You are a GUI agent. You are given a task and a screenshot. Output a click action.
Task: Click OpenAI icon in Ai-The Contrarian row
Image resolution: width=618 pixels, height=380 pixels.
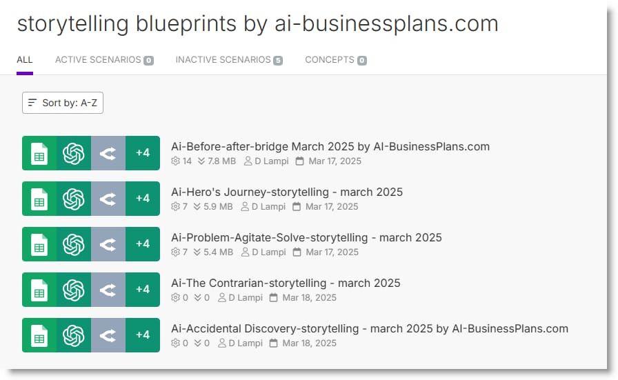pyautogui.click(x=74, y=290)
